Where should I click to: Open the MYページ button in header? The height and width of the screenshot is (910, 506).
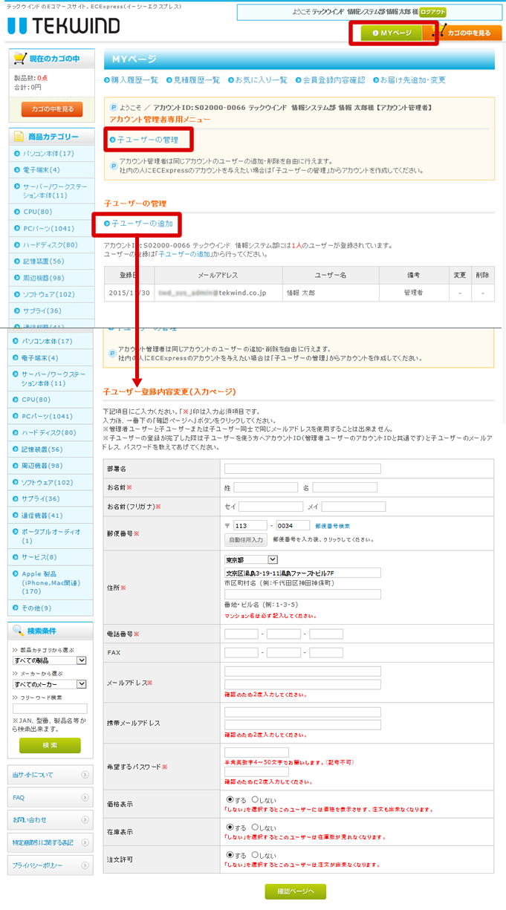(x=392, y=33)
